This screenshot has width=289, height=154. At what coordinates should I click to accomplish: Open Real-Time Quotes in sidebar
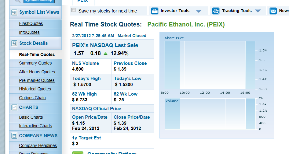(x=37, y=54)
